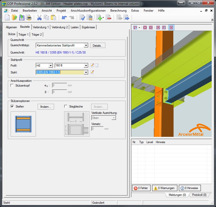Select the 'B' view mode icon
This screenshot has width=216, height=207.
pyautogui.click(x=172, y=27)
